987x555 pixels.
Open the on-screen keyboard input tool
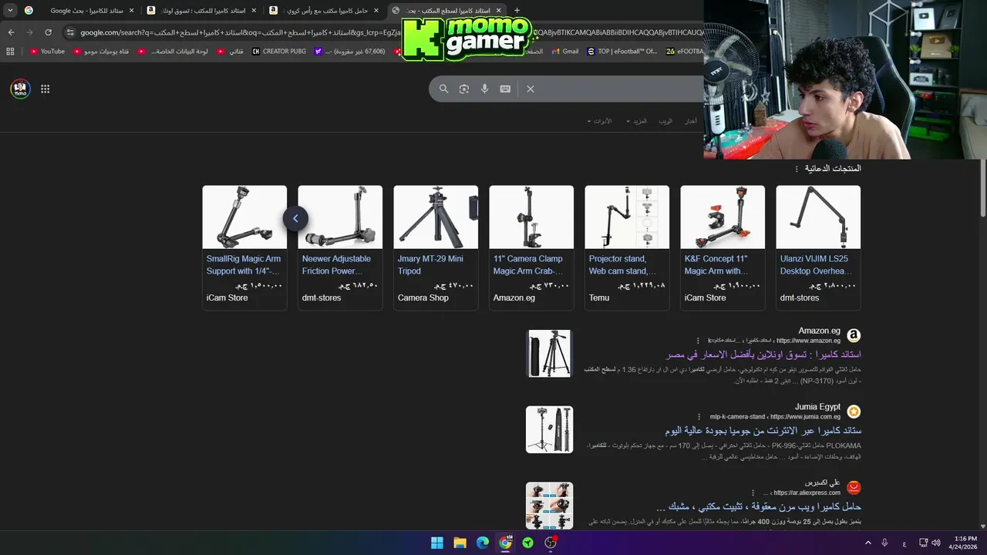505,89
